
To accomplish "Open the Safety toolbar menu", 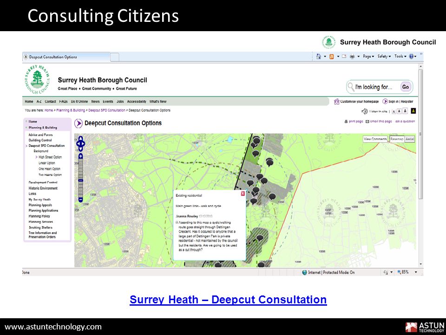I will coord(384,56).
